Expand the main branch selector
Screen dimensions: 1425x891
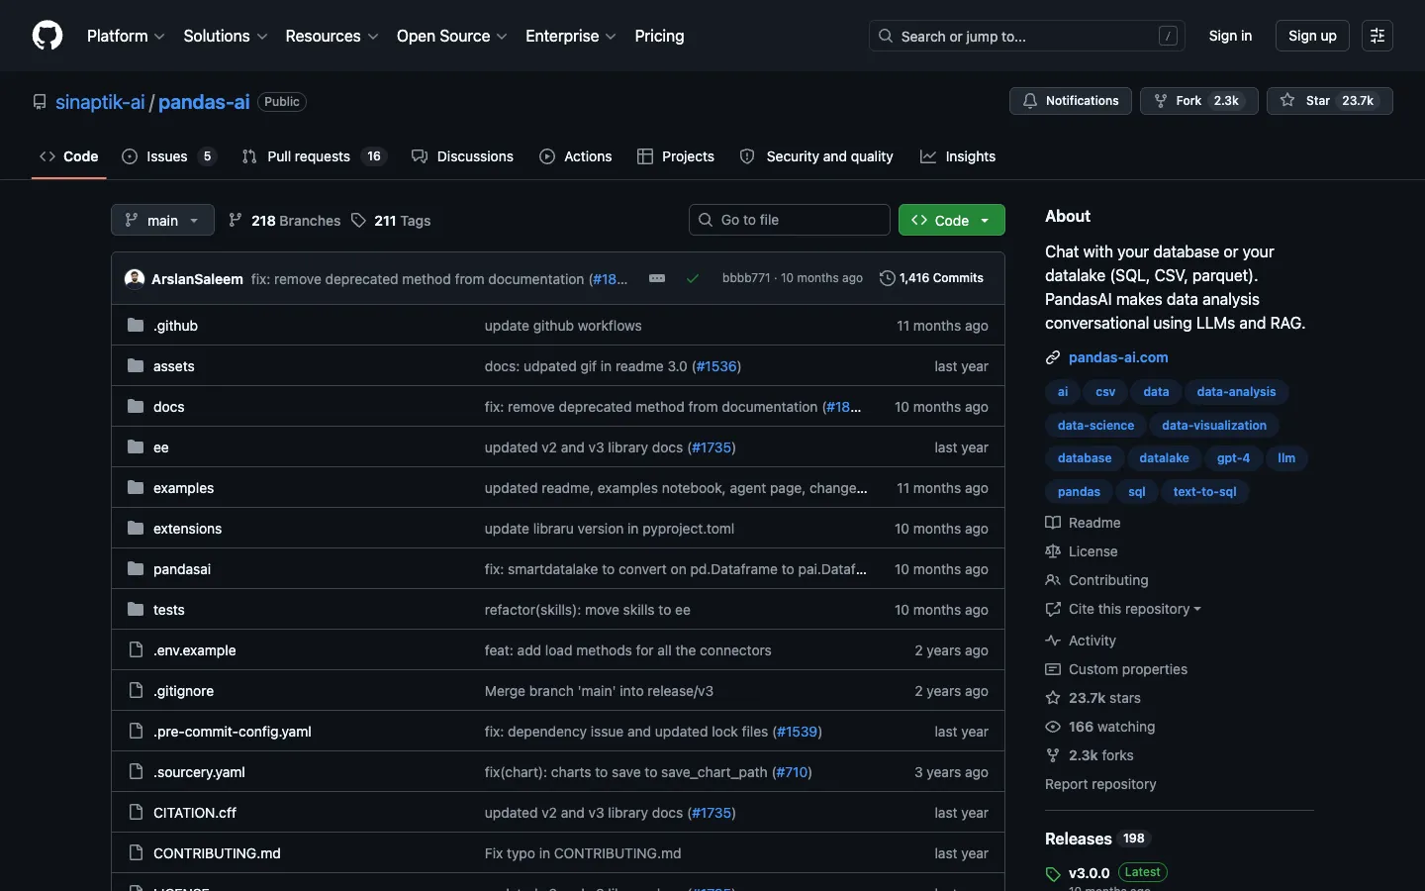pyautogui.click(x=162, y=220)
